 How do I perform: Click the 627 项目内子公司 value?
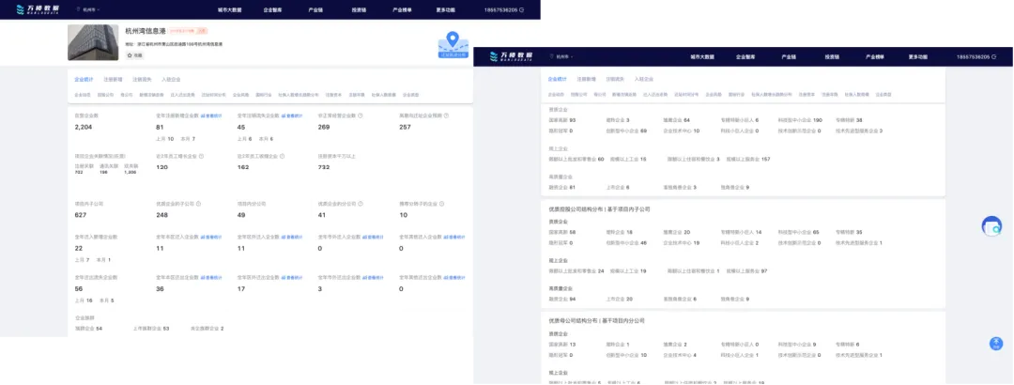click(x=81, y=215)
